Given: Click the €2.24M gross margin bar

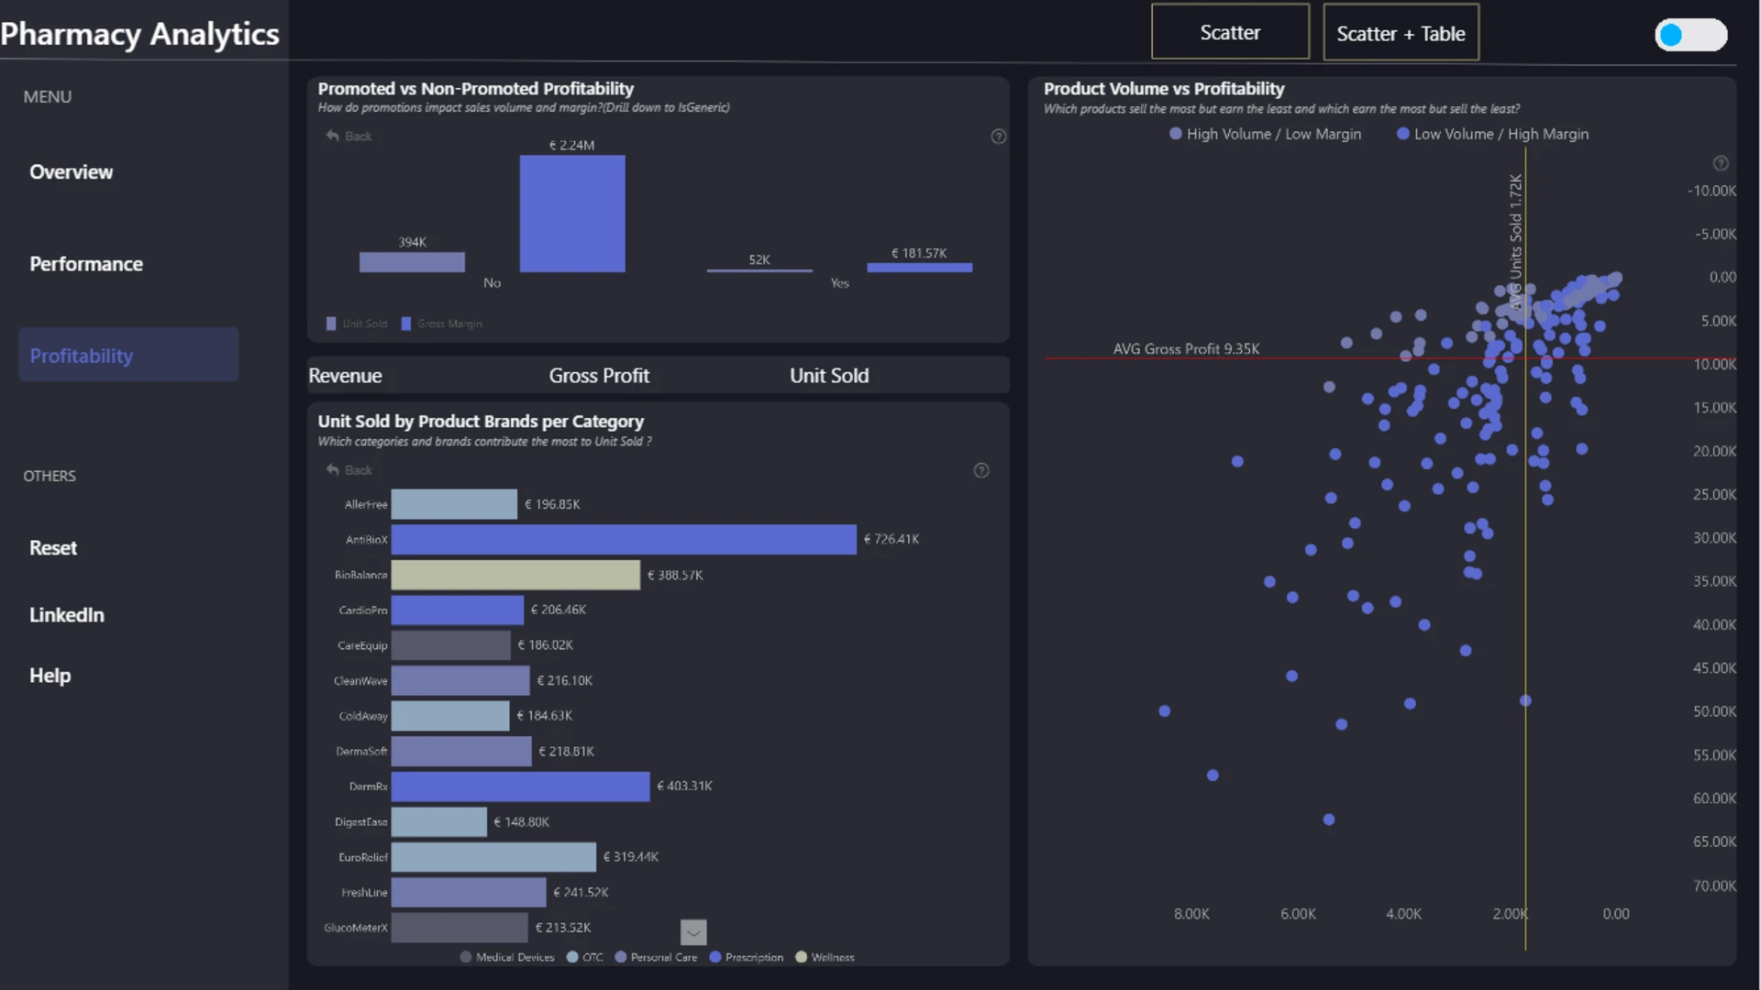Looking at the screenshot, I should point(572,214).
